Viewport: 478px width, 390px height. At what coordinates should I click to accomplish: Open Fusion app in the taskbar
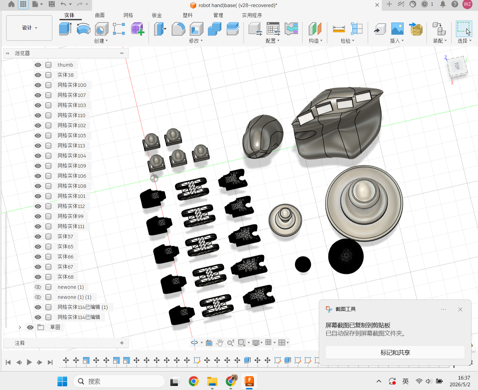tap(249, 381)
